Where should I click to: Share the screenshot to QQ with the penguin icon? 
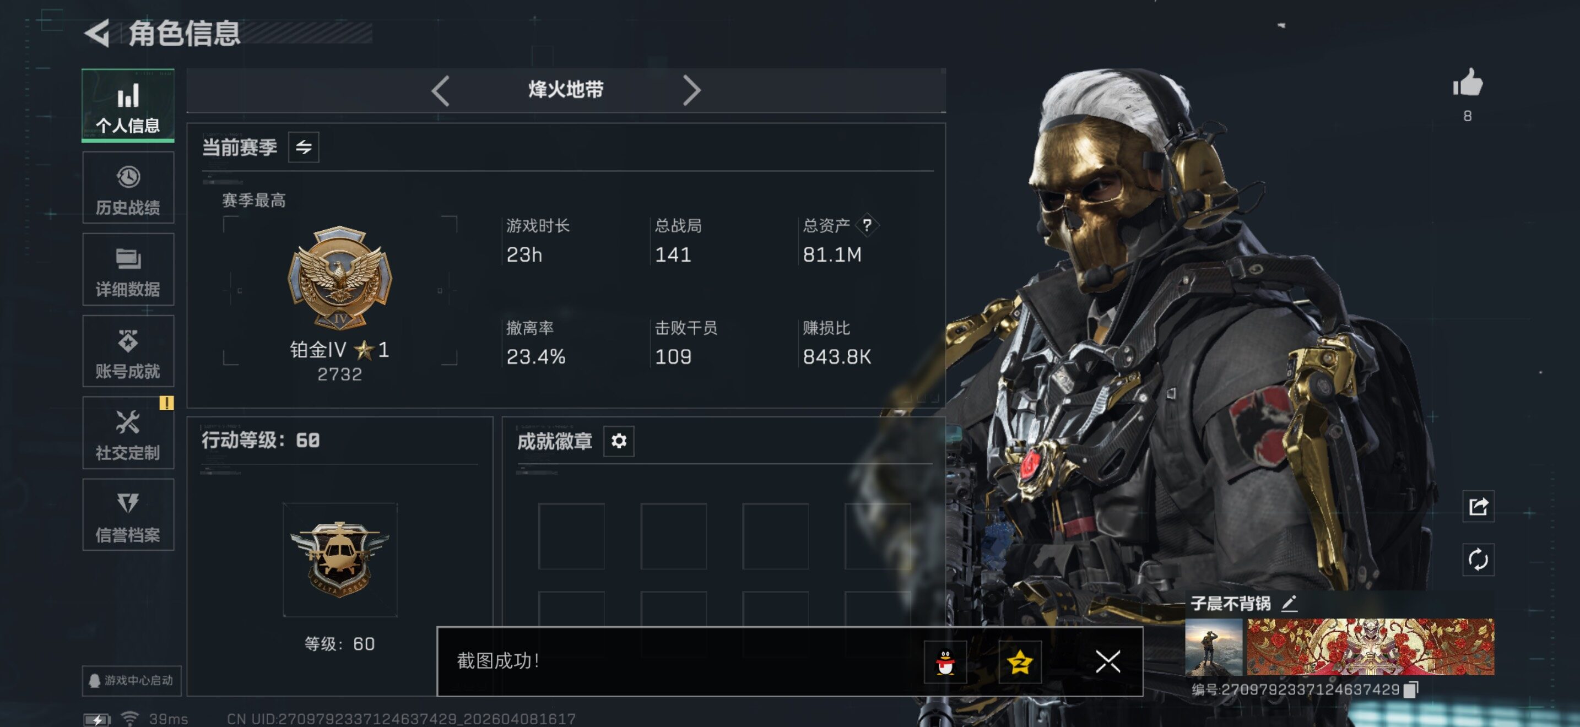coord(945,662)
